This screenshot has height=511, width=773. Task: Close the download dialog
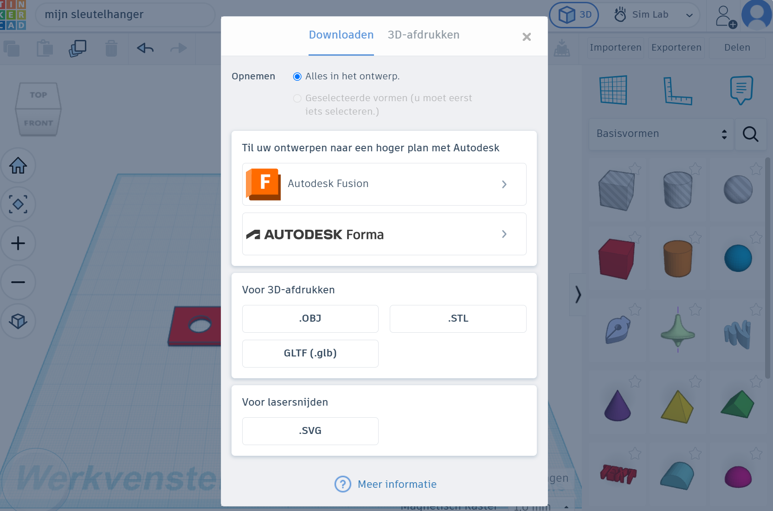527,37
